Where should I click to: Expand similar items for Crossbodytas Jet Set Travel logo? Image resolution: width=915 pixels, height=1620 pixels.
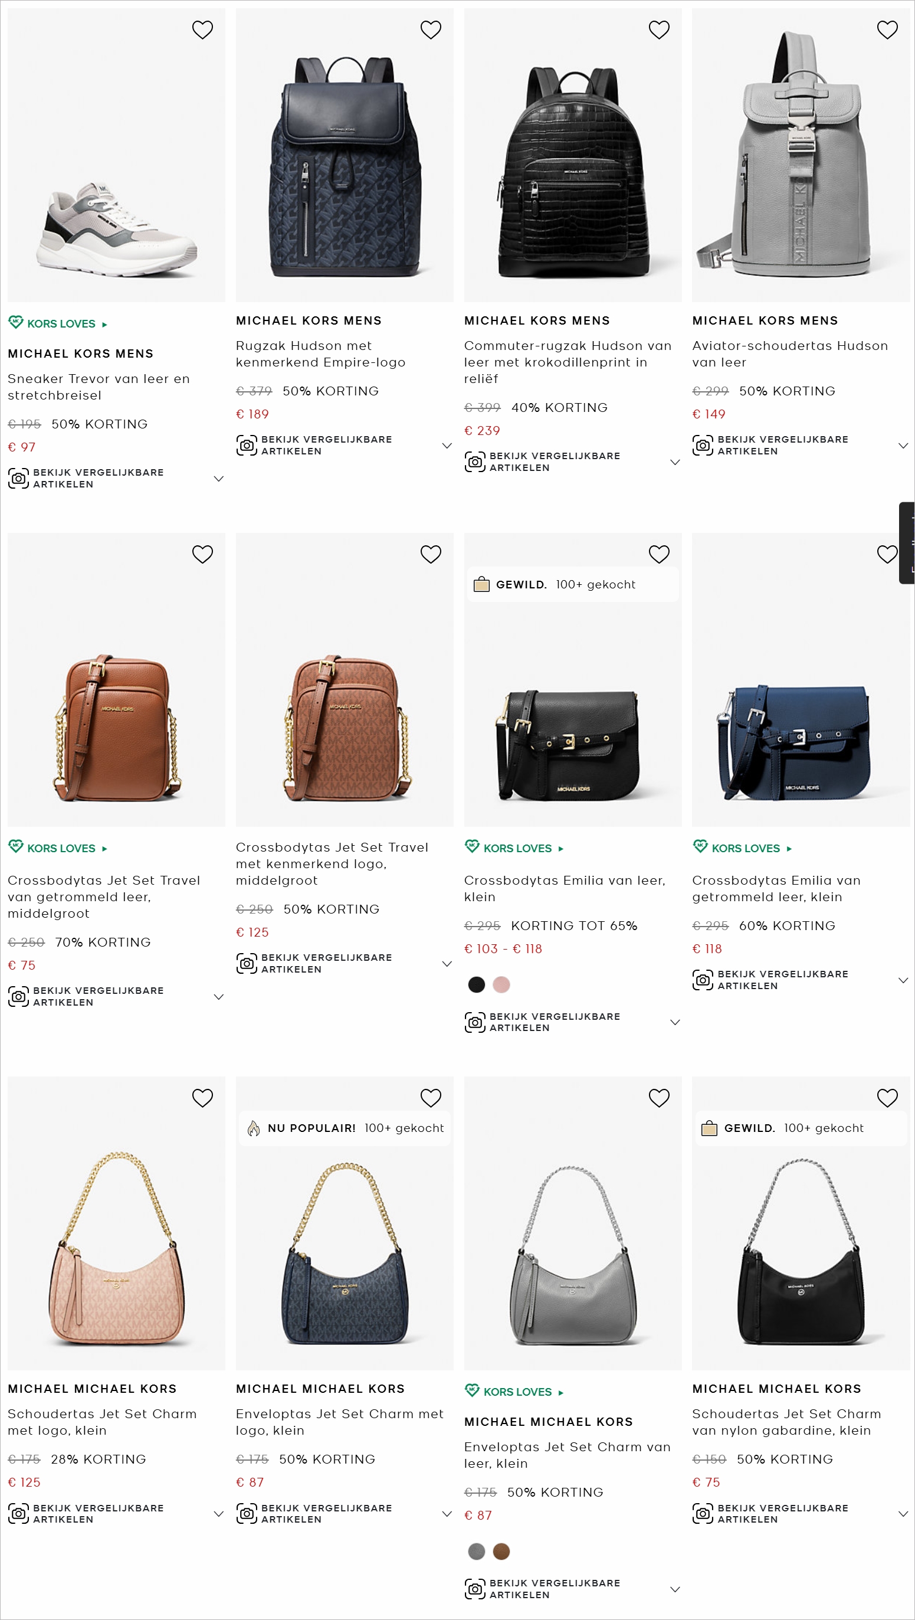tap(447, 964)
